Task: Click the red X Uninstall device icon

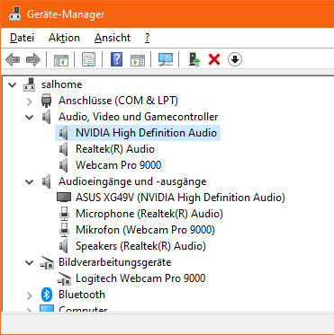Action: point(214,60)
